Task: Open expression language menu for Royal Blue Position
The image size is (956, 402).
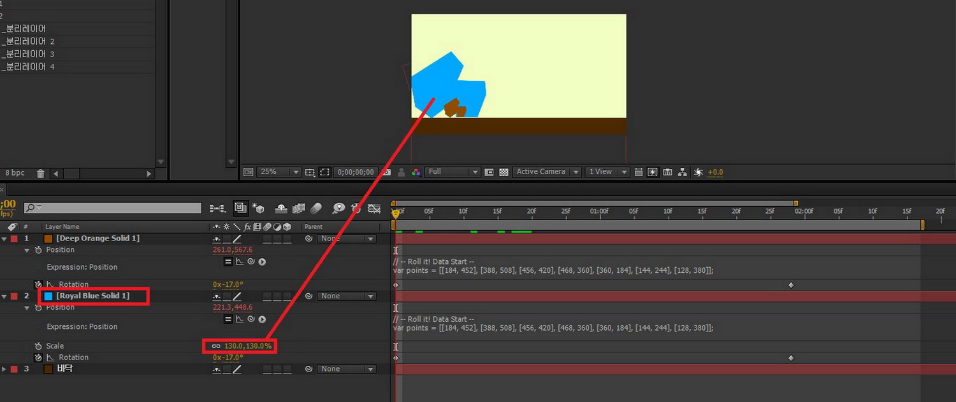Action: tap(262, 319)
